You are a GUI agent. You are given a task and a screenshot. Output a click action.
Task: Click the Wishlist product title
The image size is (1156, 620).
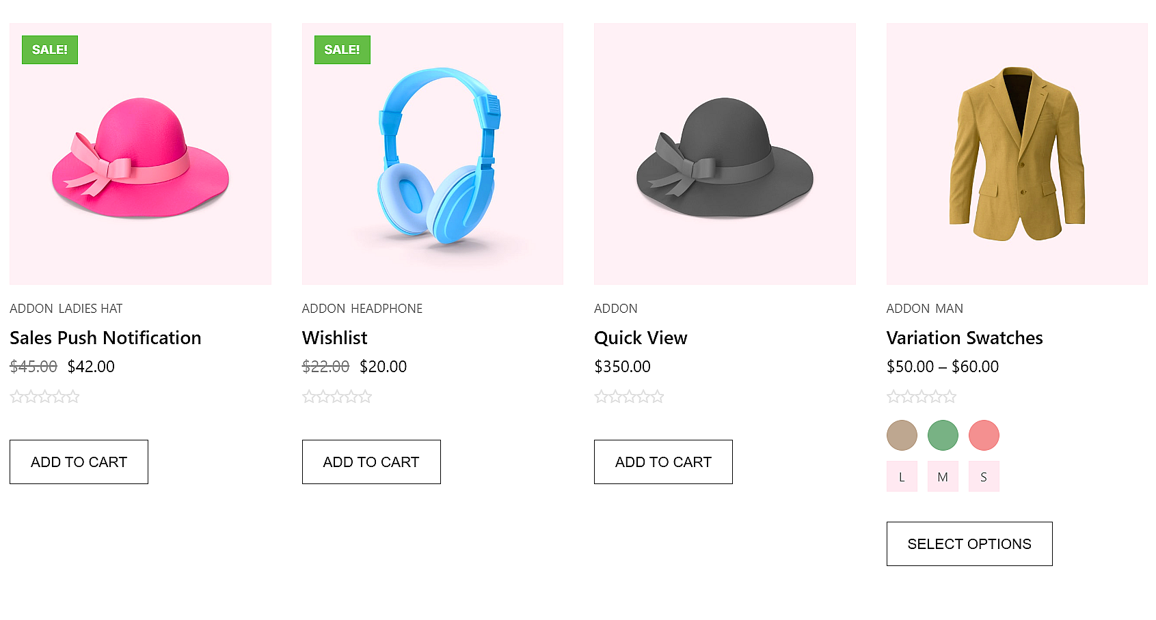pyautogui.click(x=334, y=337)
